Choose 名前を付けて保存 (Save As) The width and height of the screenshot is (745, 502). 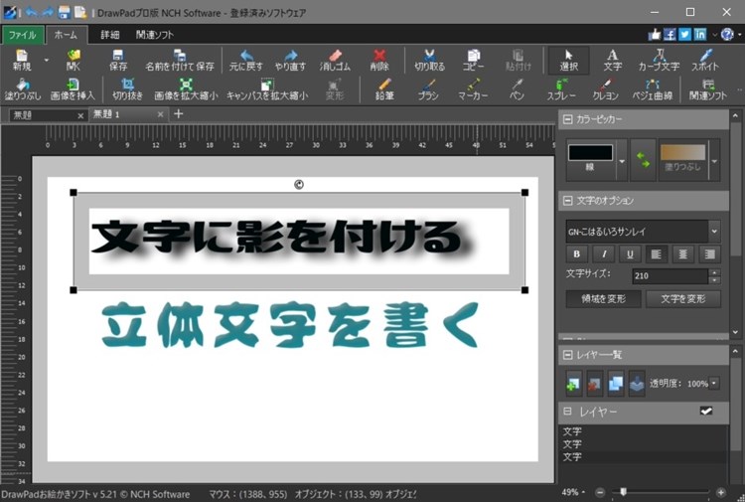(x=180, y=60)
